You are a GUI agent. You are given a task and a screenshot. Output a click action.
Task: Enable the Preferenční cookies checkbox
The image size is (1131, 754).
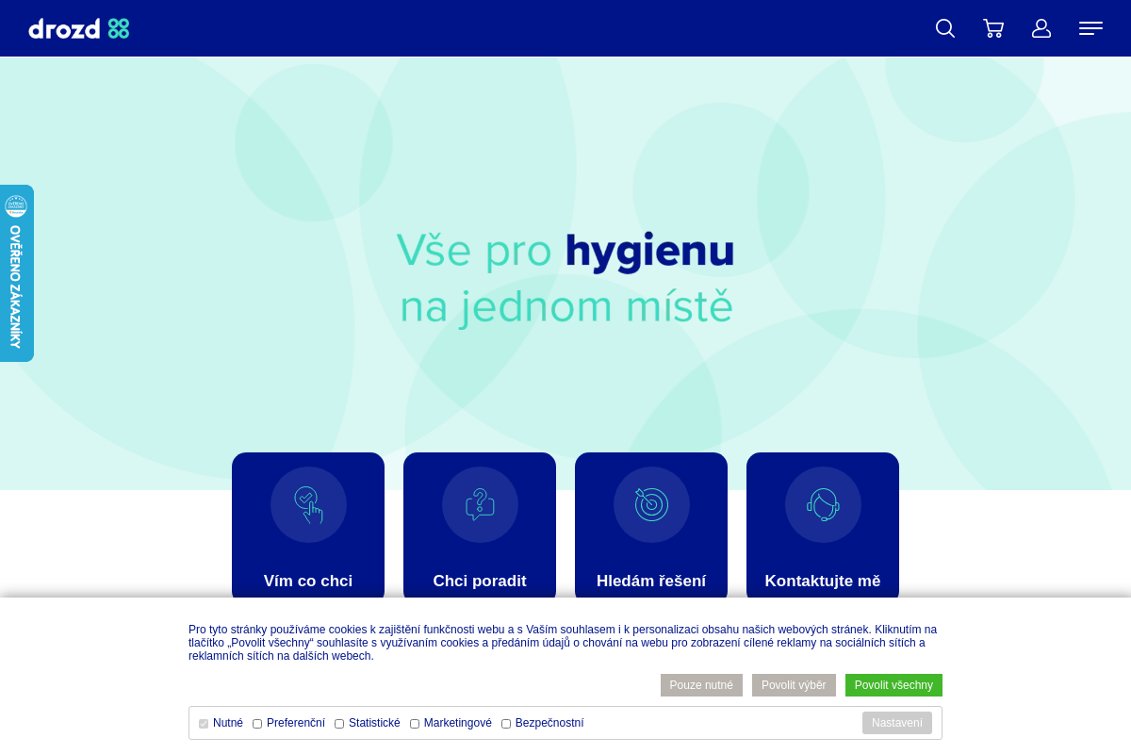(256, 723)
